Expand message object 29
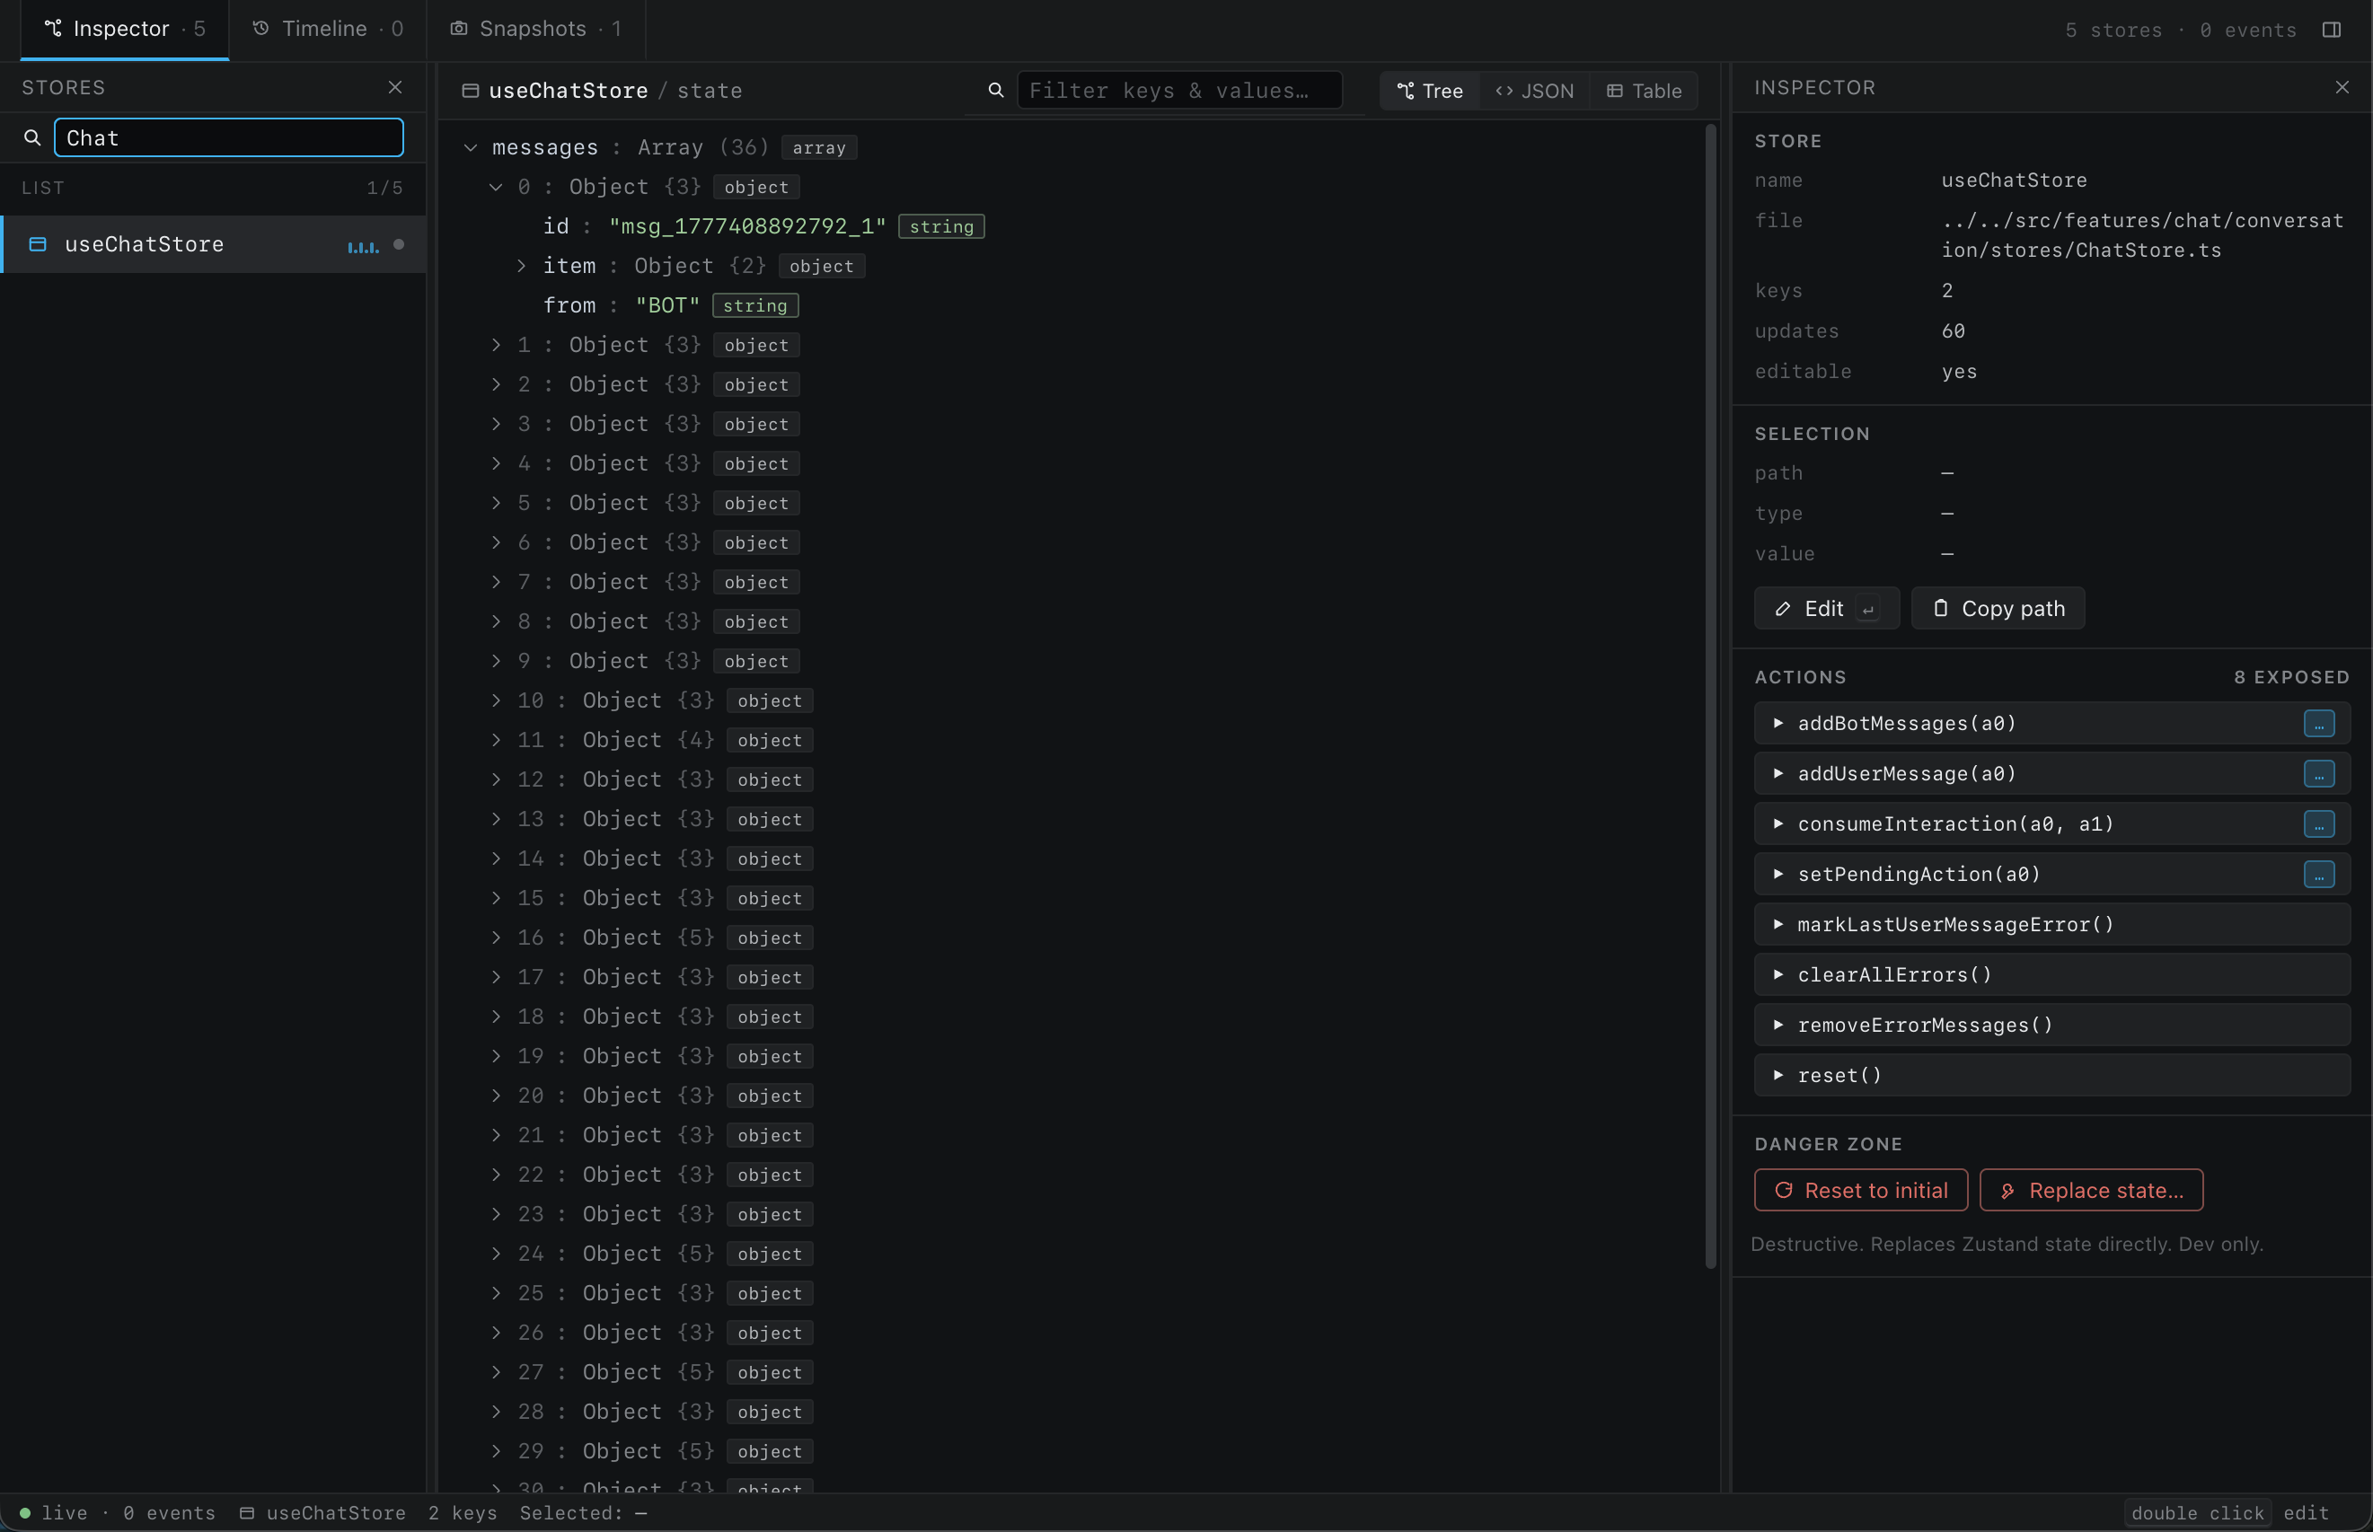 pyautogui.click(x=496, y=1451)
